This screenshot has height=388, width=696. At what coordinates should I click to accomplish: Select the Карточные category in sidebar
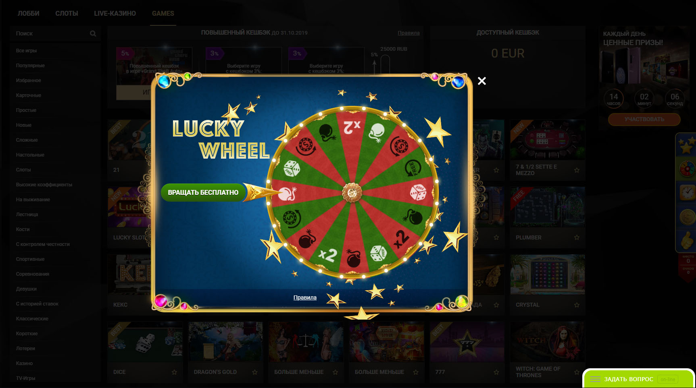click(29, 95)
